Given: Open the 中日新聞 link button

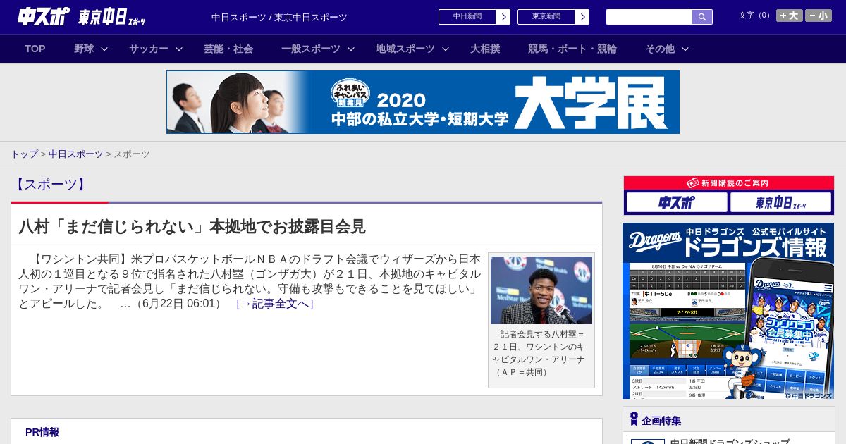Looking at the screenshot, I should 467,17.
